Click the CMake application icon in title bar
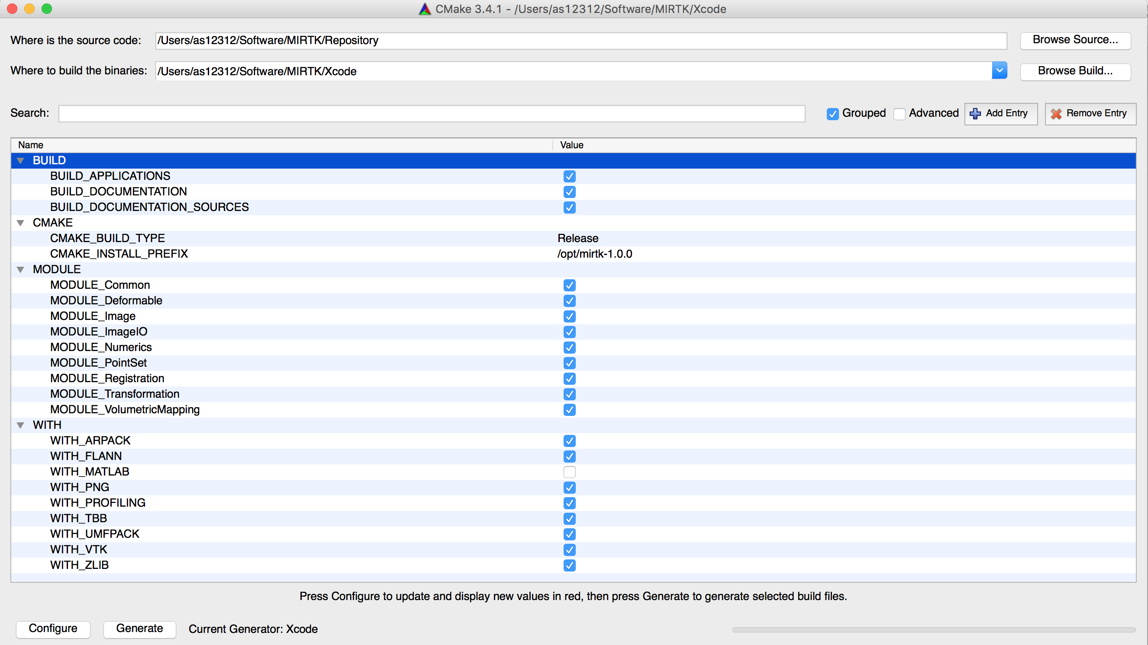Viewport: 1148px width, 645px height. tap(418, 8)
